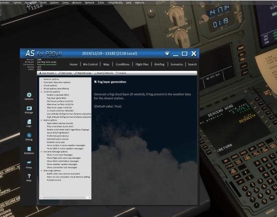Open the Add-ons menu in simulator
This screenshot has width=277, height=217.
tap(140, 2)
